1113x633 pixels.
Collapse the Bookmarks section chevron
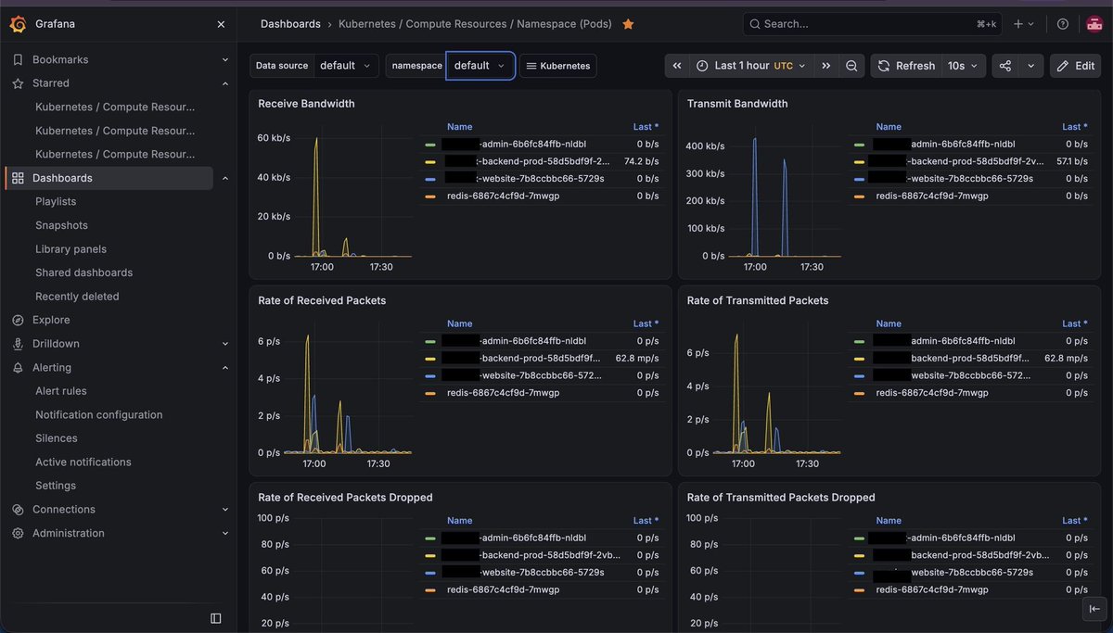(x=225, y=59)
